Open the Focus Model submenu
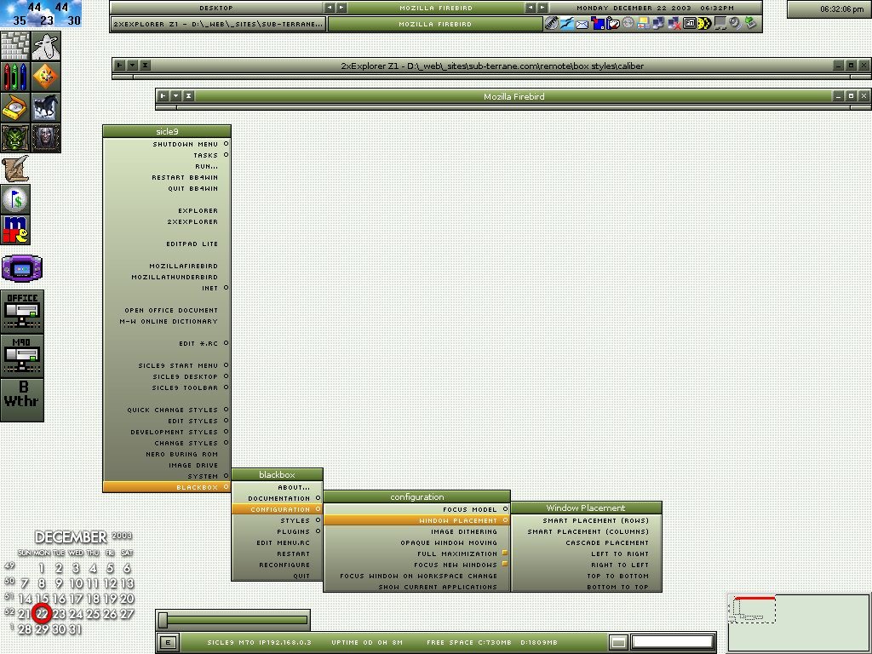This screenshot has width=872, height=654. (416, 509)
